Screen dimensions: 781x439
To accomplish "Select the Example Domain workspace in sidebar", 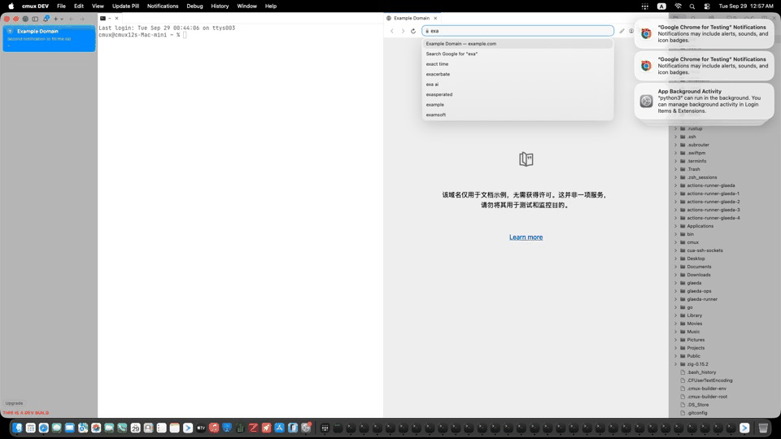I will coord(49,38).
